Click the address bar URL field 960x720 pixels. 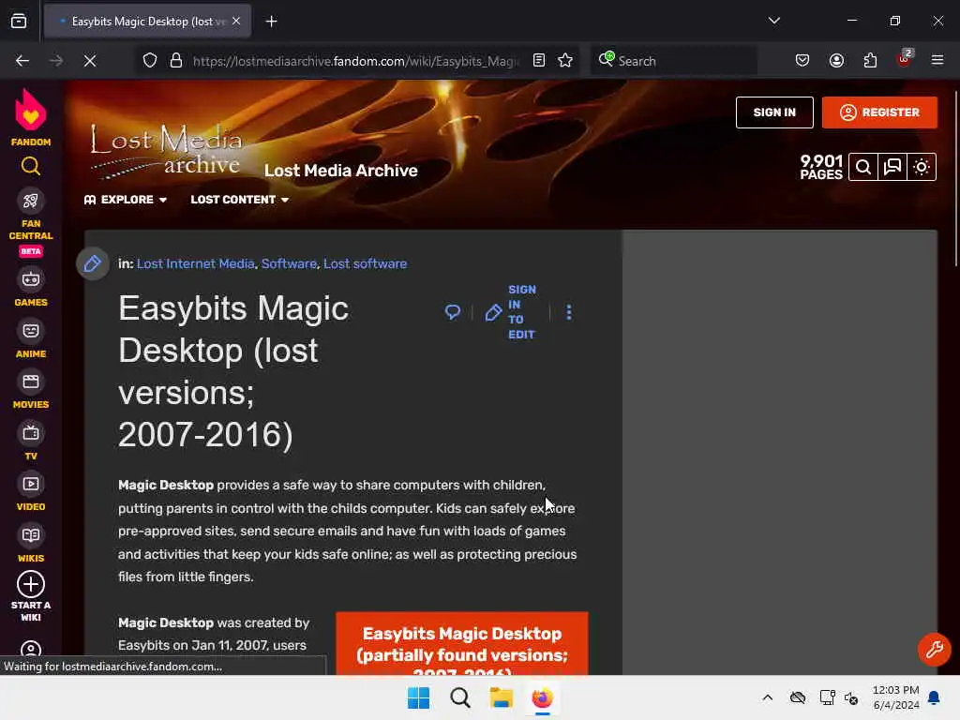coord(355,61)
